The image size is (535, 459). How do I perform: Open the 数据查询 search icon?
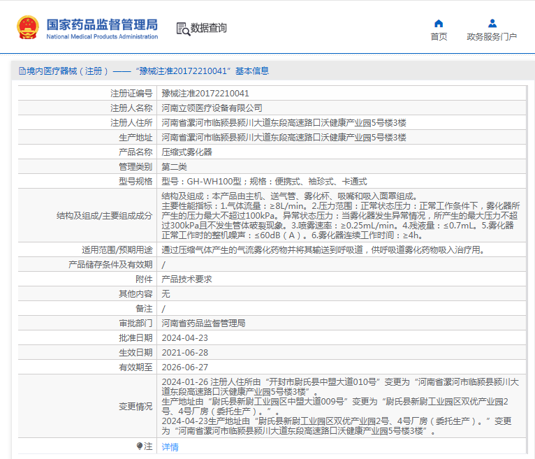[183, 29]
